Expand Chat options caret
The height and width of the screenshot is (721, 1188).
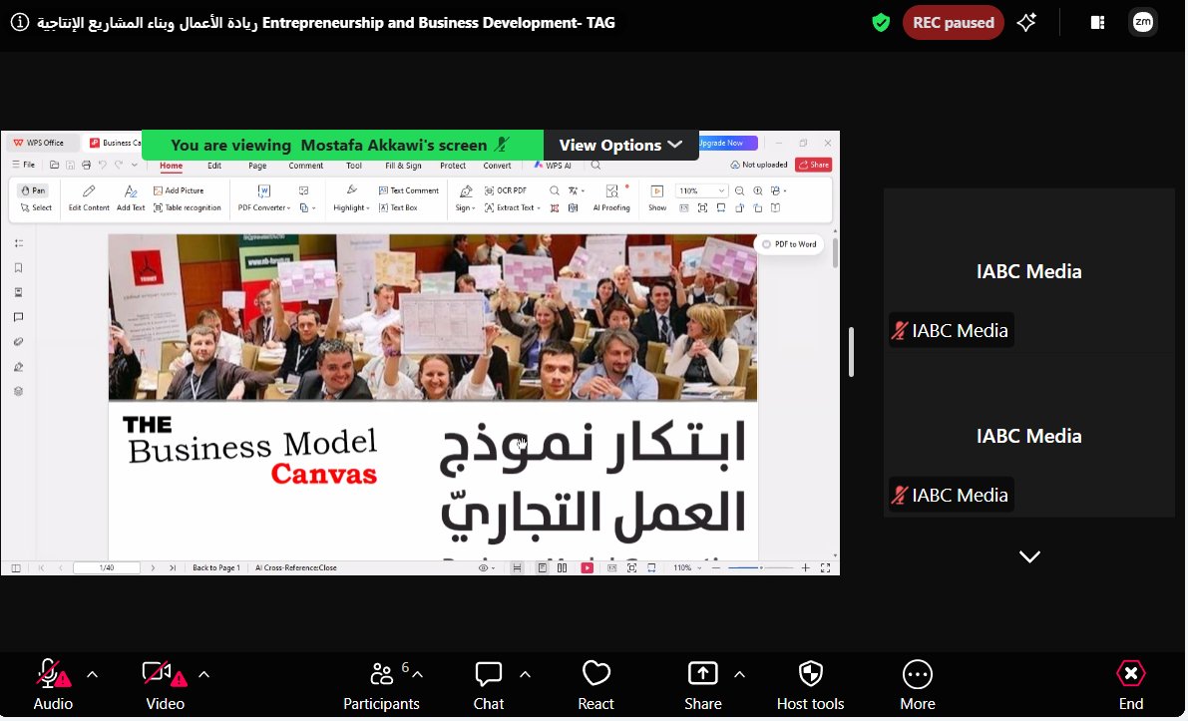(525, 674)
